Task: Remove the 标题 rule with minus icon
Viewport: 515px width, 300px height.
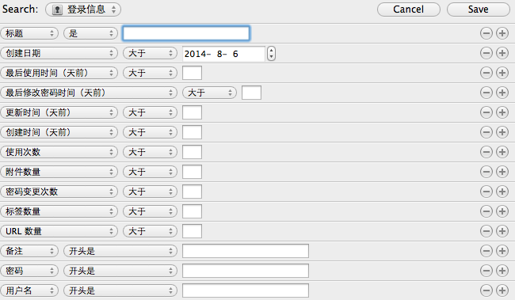Action: point(486,33)
